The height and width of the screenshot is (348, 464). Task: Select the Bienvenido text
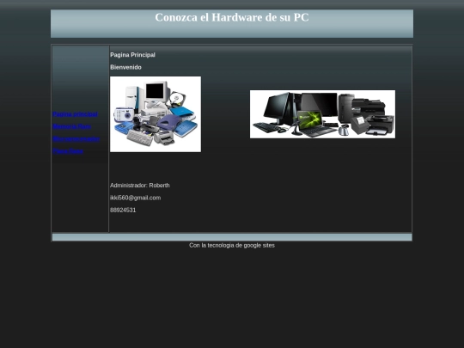pos(125,67)
